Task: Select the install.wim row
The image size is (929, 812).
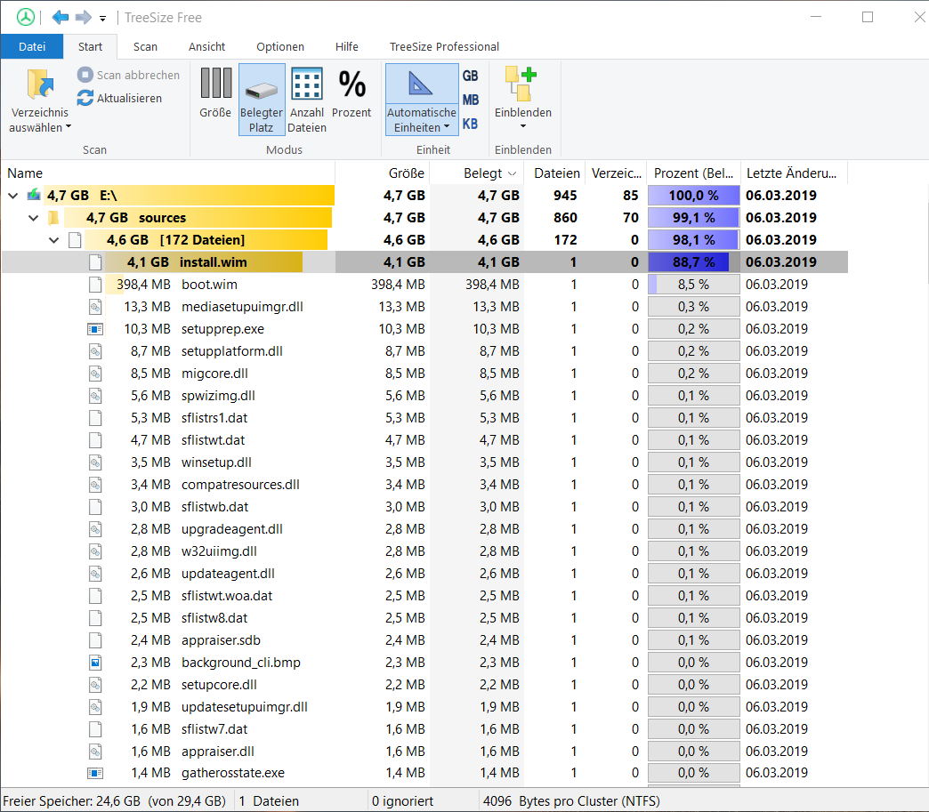Action: 424,261
